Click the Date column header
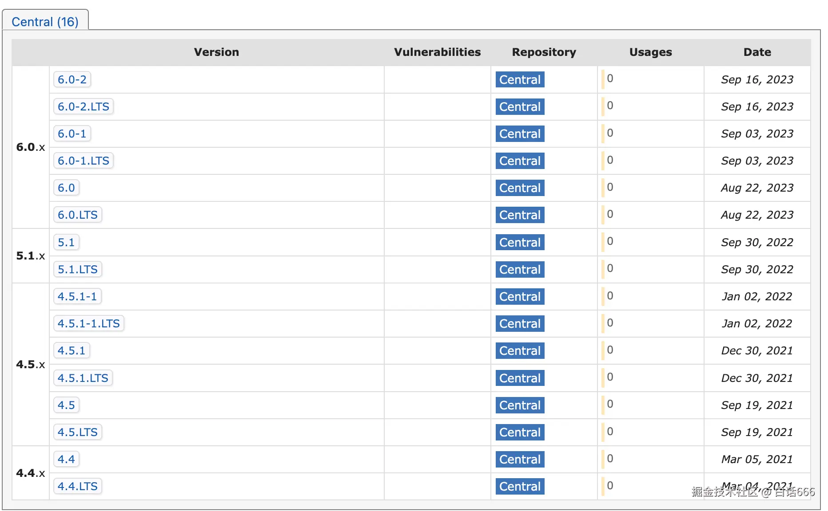This screenshot has width=828, height=511. point(757,52)
